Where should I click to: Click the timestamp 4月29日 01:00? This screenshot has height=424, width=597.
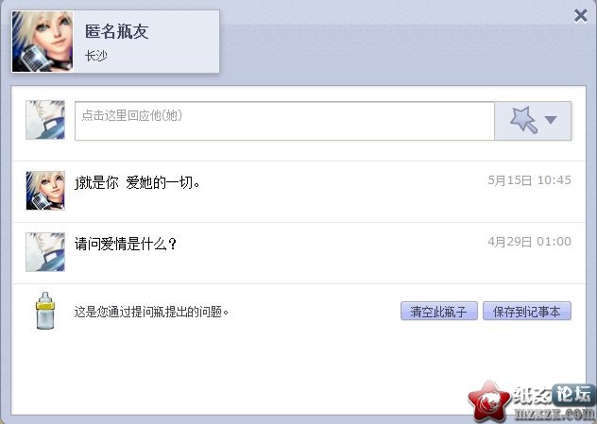pyautogui.click(x=529, y=242)
